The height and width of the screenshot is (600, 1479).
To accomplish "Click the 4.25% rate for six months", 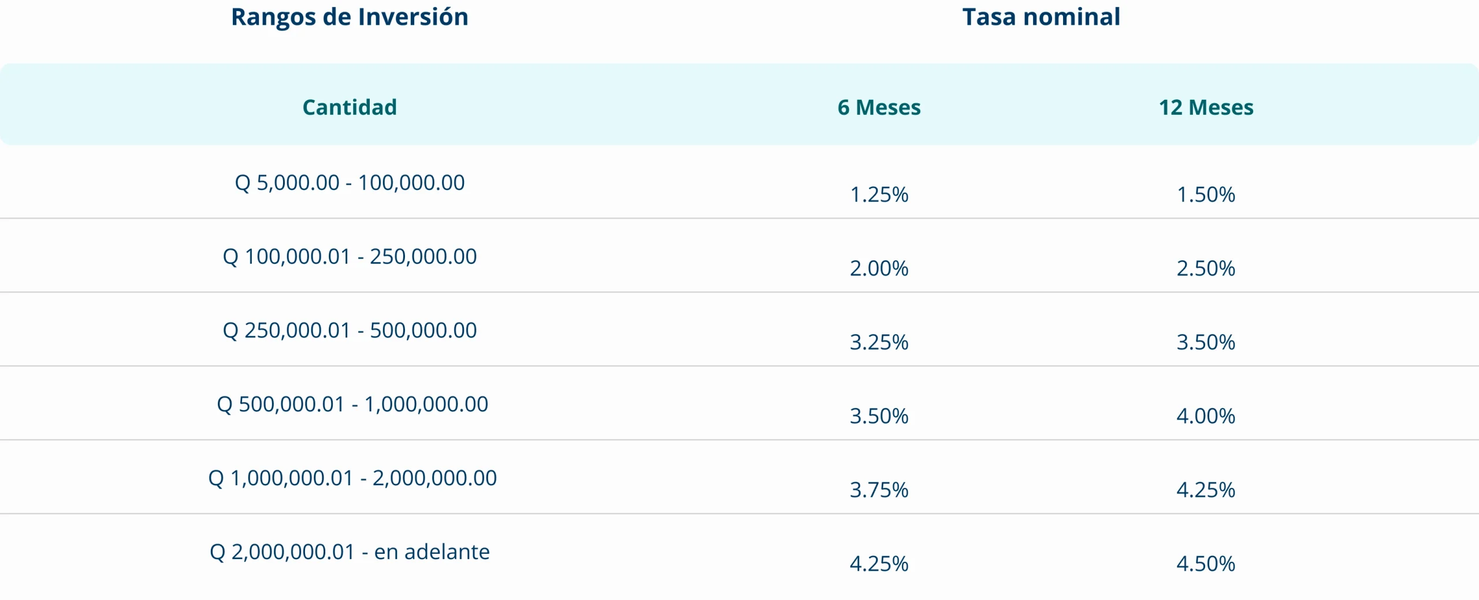I will (879, 564).
